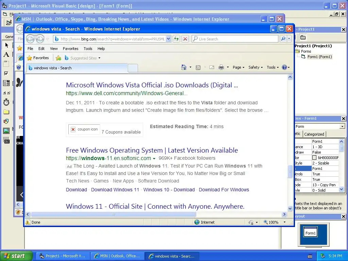Open Microsoft Windows Vista Official .iso link
This screenshot has height=261, width=348.
tap(152, 85)
